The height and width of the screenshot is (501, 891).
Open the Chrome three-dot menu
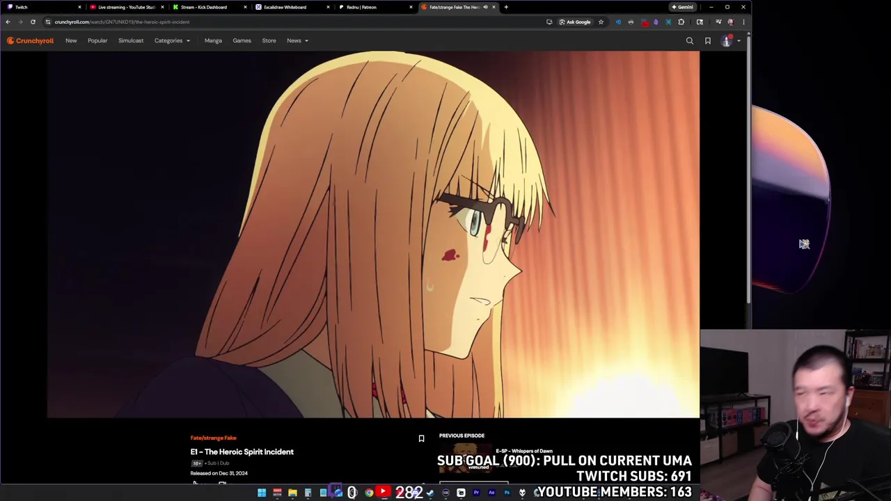(x=743, y=22)
